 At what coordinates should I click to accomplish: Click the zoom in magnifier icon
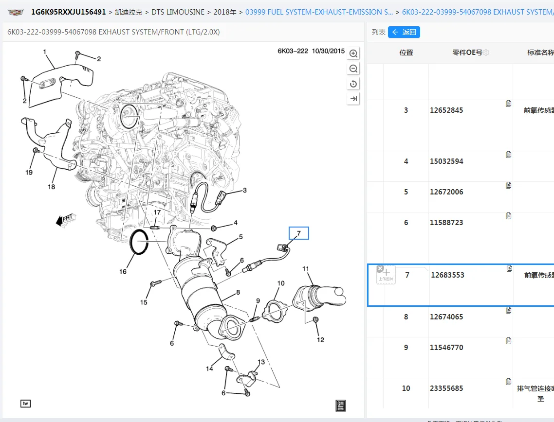pyautogui.click(x=353, y=53)
